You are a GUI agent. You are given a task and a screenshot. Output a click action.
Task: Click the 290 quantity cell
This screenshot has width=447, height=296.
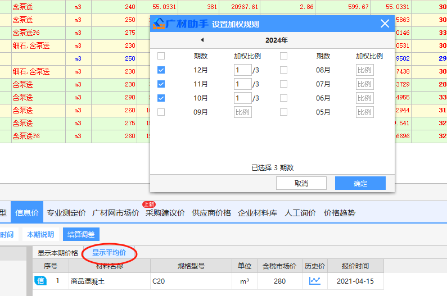point(114,97)
